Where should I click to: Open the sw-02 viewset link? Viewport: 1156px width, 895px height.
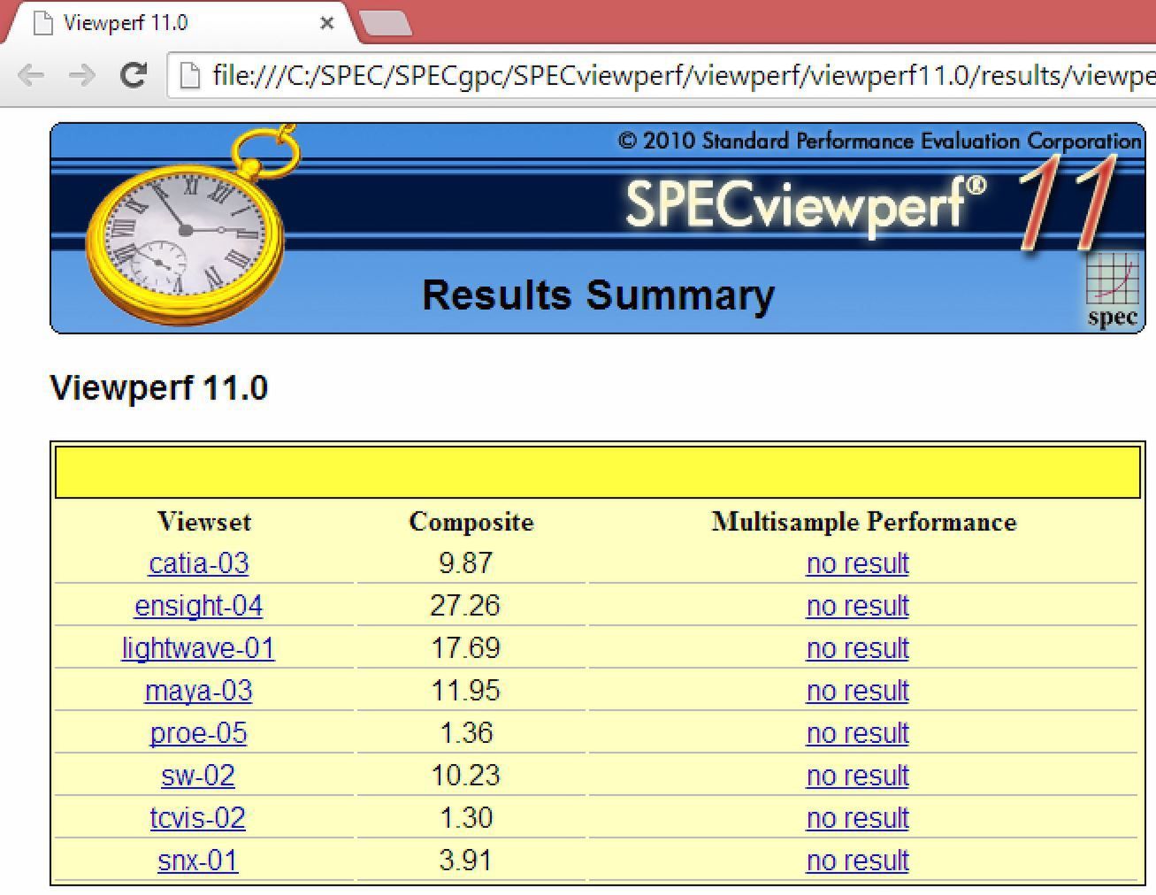click(198, 776)
